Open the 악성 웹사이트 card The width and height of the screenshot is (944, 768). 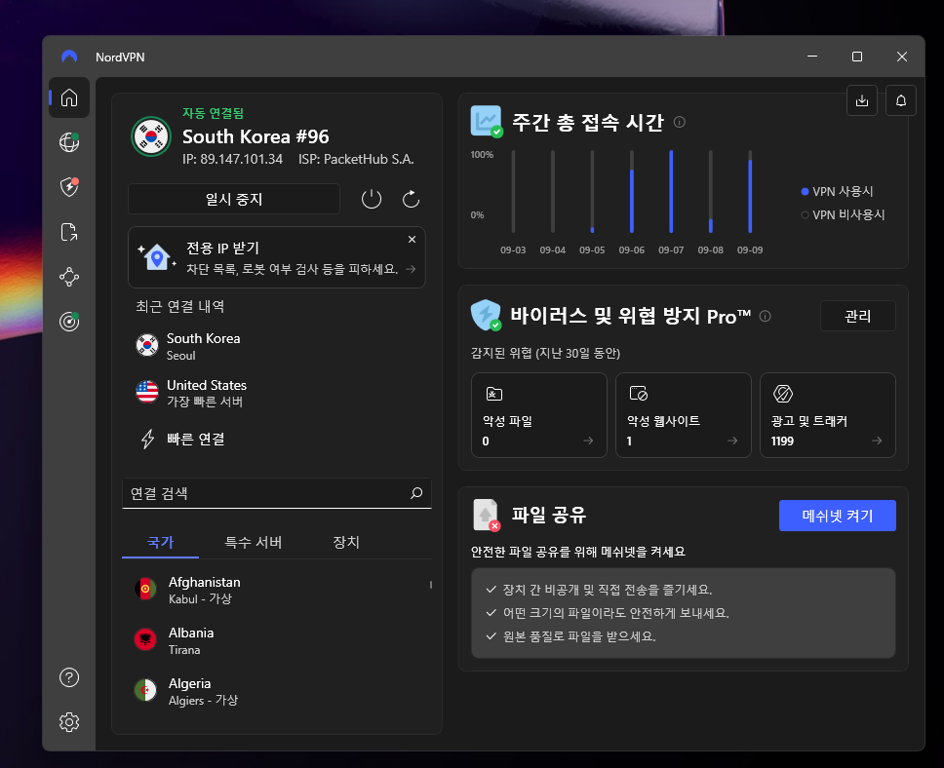(684, 415)
